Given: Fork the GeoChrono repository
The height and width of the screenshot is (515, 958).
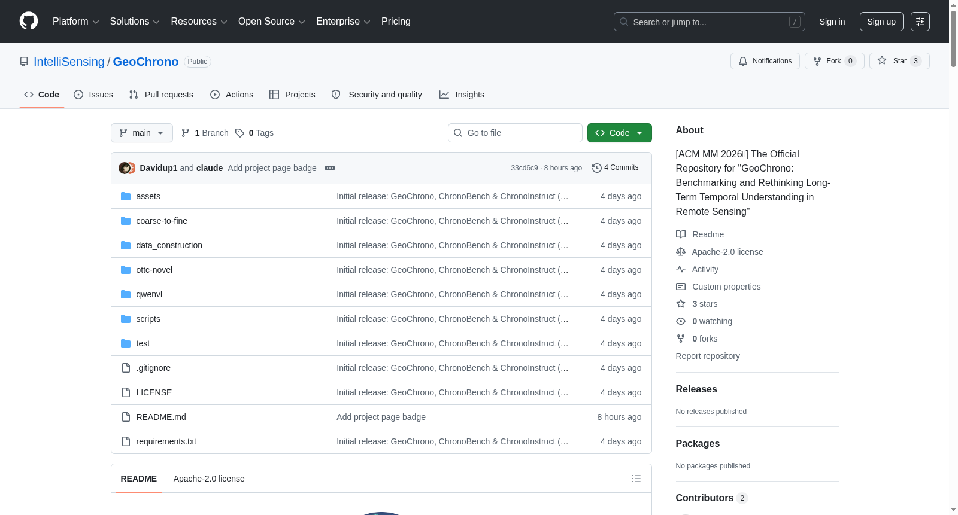Looking at the screenshot, I should coord(834,61).
